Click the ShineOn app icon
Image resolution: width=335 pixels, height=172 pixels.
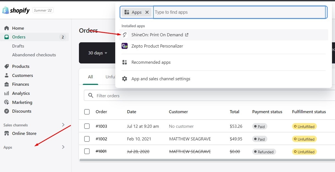(125, 35)
